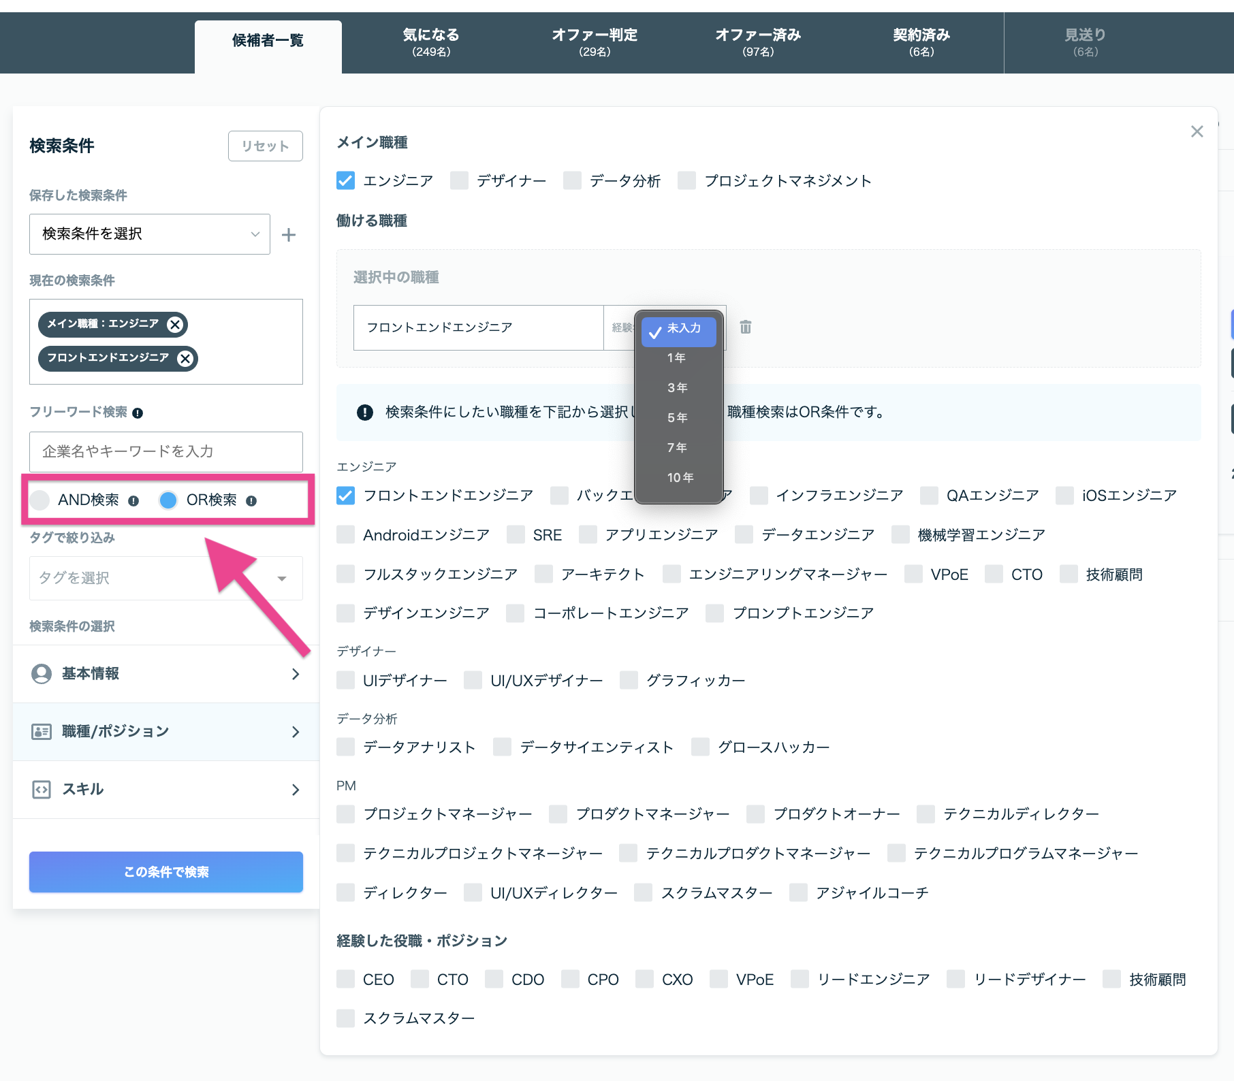Switch to the 契約済み tab
This screenshot has height=1081, width=1234.
[x=921, y=42]
